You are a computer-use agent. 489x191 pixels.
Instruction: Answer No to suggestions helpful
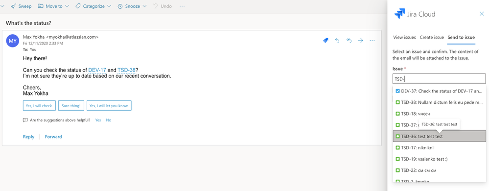[109, 120]
